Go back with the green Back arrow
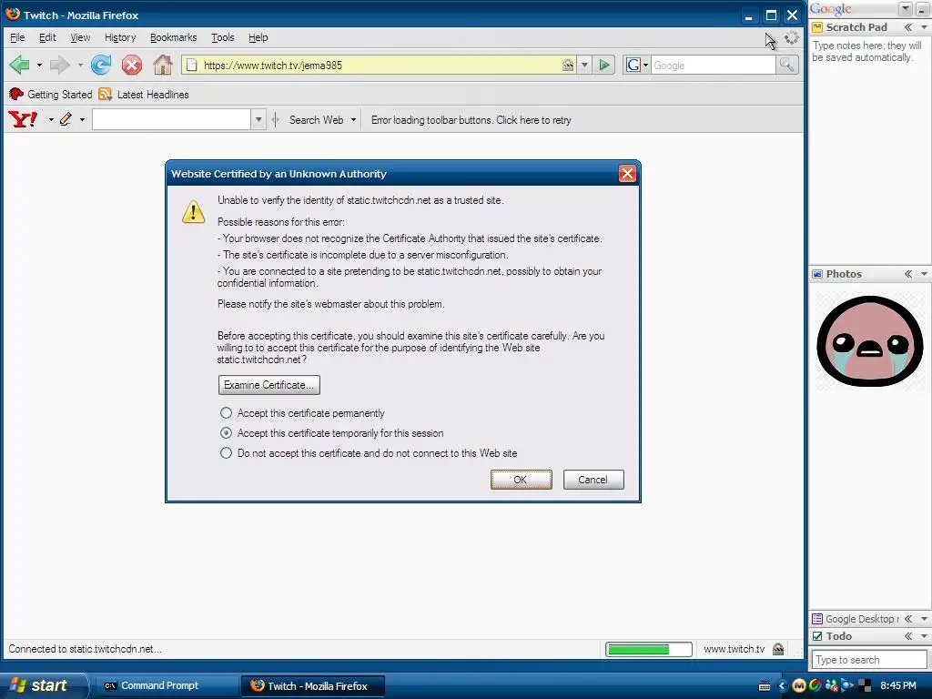 click(20, 65)
